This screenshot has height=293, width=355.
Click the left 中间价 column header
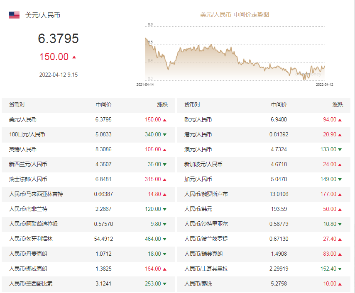(103, 105)
